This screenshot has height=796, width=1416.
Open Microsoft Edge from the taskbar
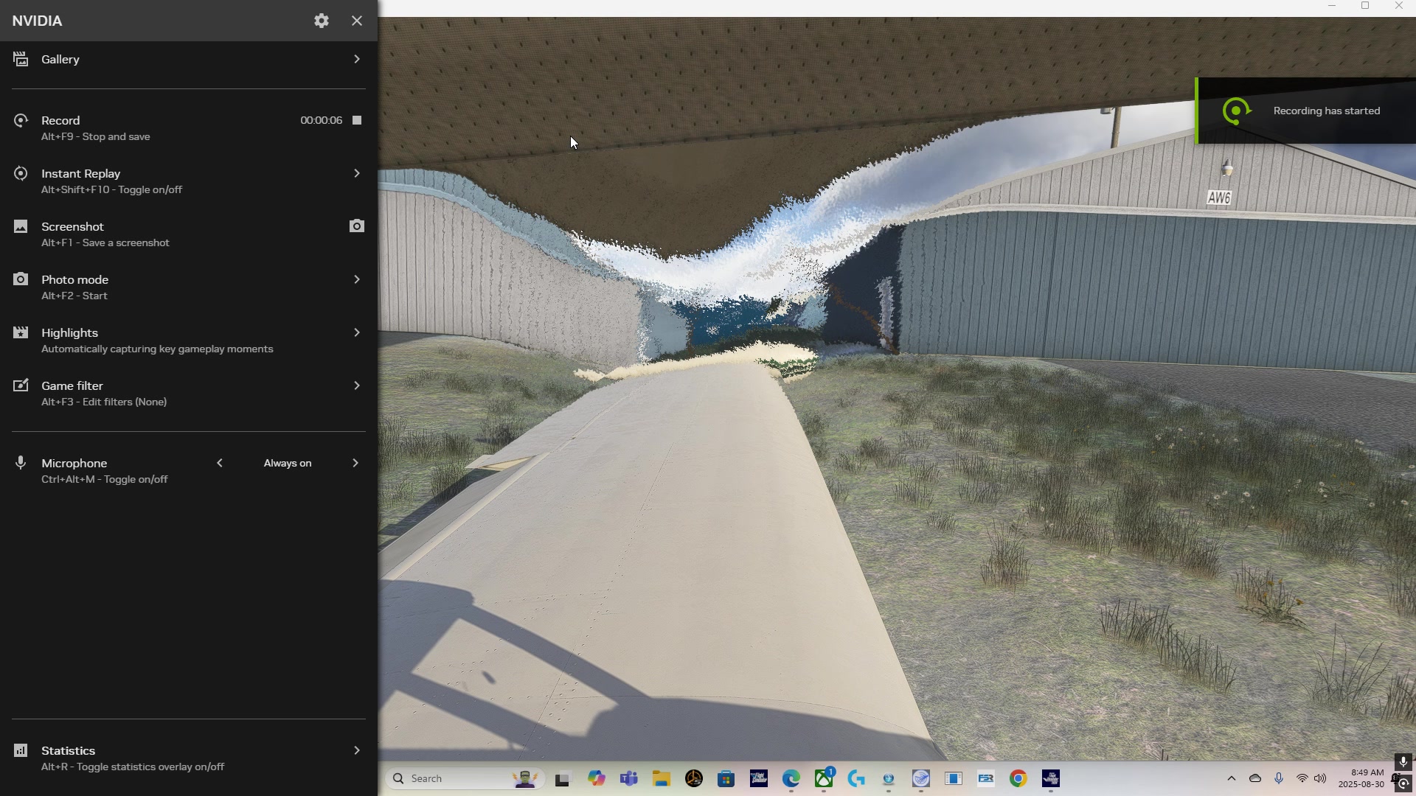pos(791,778)
